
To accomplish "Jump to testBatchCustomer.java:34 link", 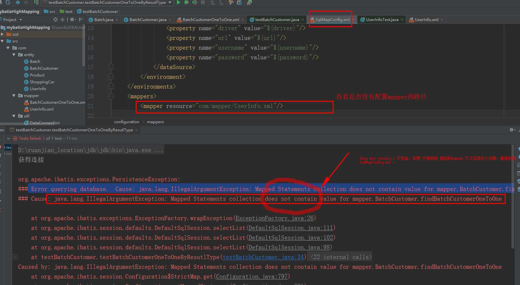I will [263, 257].
